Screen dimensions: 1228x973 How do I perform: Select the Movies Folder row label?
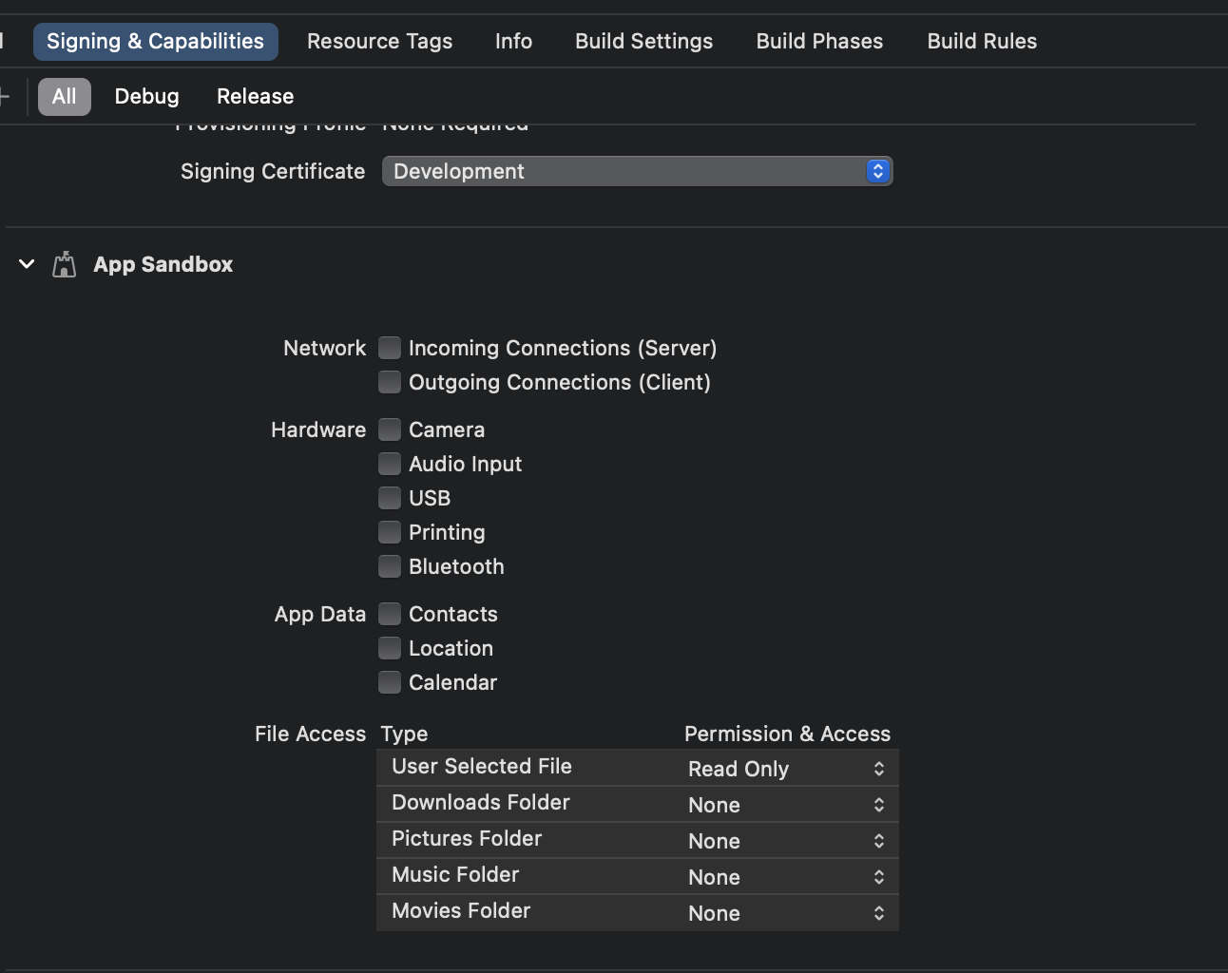coord(461,911)
